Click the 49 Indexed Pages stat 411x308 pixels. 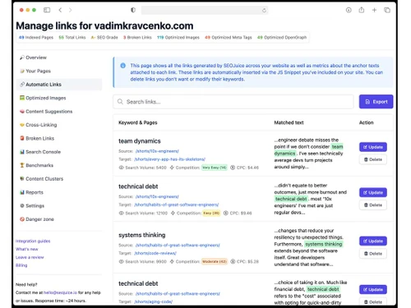pyautogui.click(x=36, y=37)
